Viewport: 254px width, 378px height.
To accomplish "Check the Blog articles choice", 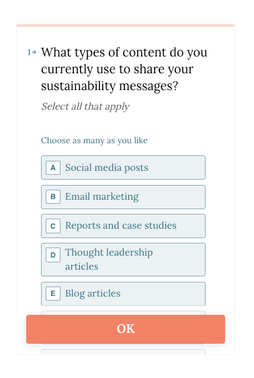I will [x=123, y=294].
